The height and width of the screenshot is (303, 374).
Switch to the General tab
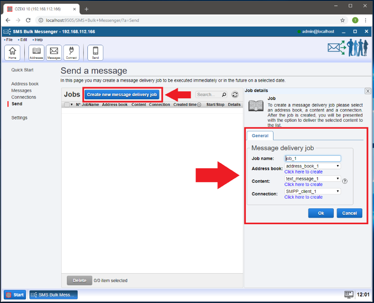[260, 136]
